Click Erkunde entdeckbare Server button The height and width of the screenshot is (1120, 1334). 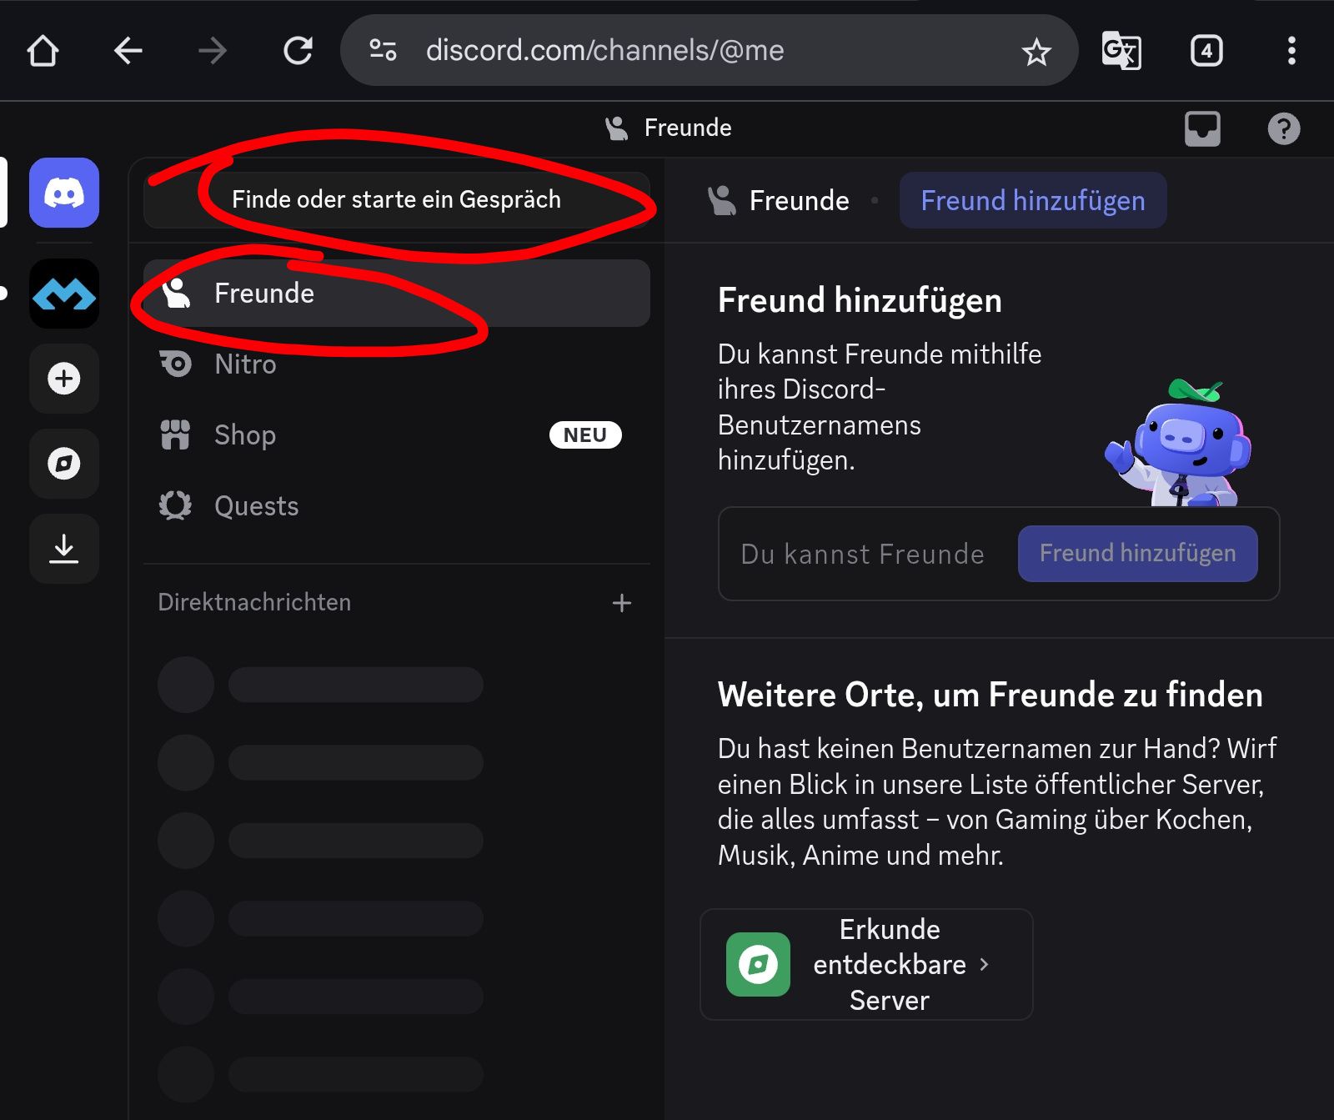tap(866, 964)
